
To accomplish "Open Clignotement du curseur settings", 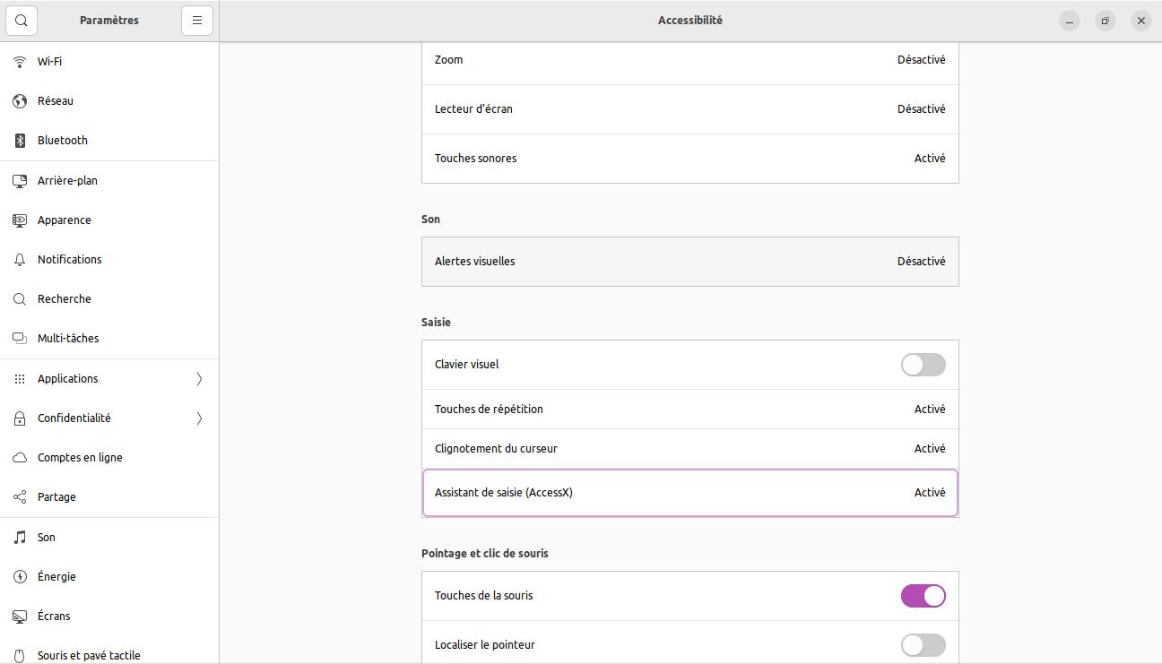I will point(689,449).
